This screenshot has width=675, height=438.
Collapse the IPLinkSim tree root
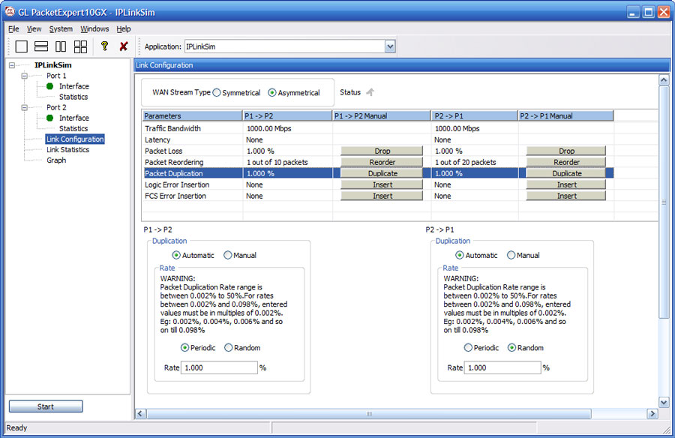[12, 65]
